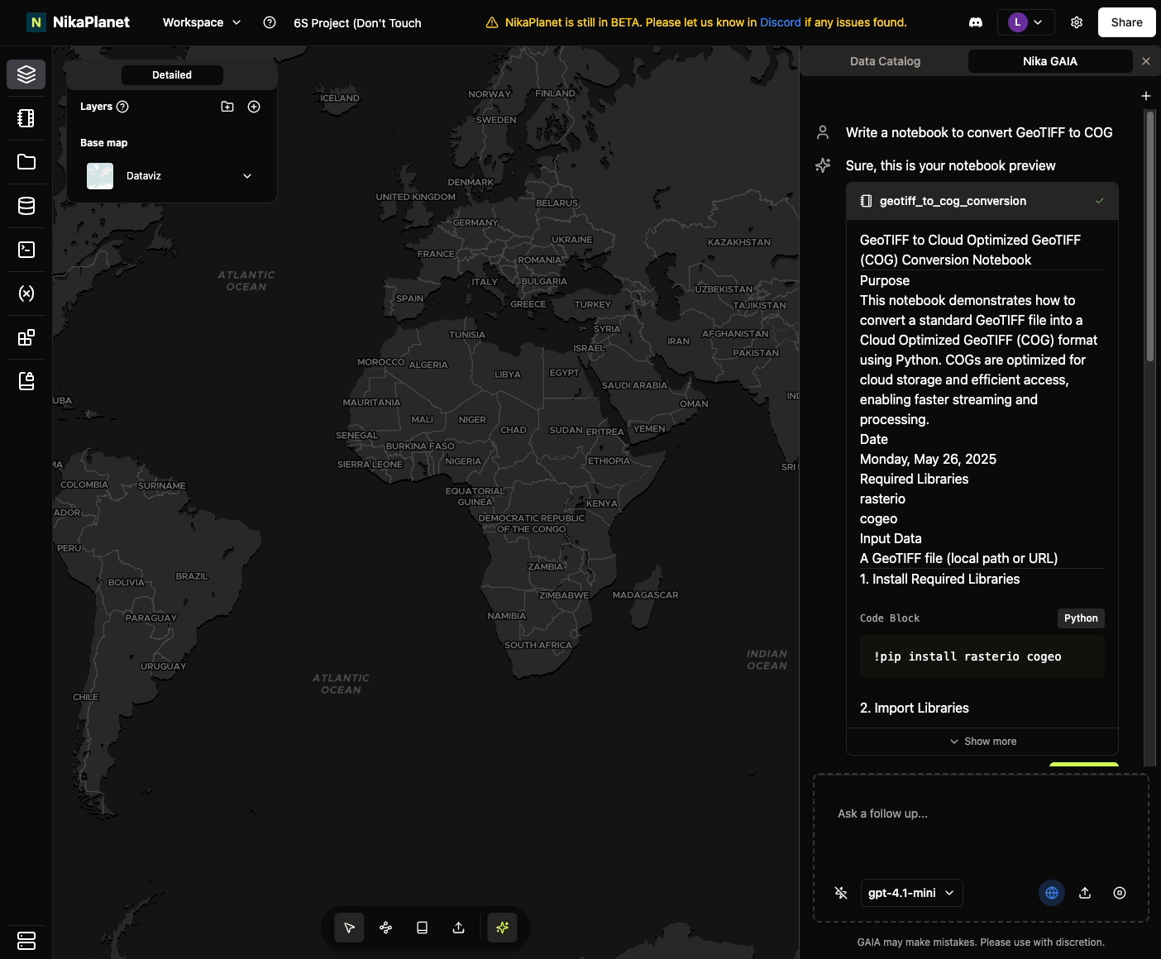Click the Share button
Image resolution: width=1161 pixels, height=959 pixels.
click(1126, 22)
